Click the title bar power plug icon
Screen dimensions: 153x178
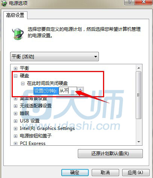pyautogui.click(x=4, y=3)
